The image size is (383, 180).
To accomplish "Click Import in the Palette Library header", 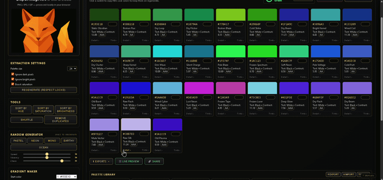I will [349, 174].
